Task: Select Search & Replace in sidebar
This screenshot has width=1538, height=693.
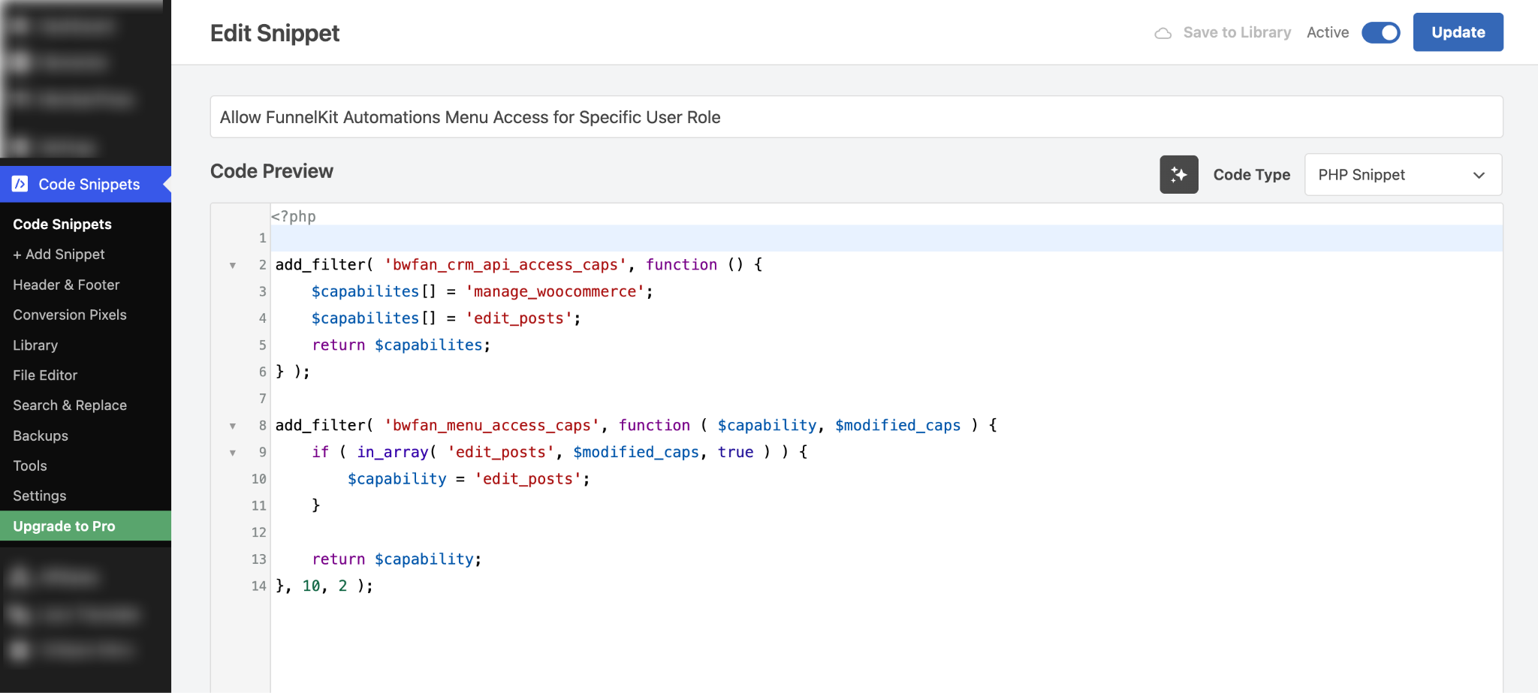Action: [x=70, y=405]
